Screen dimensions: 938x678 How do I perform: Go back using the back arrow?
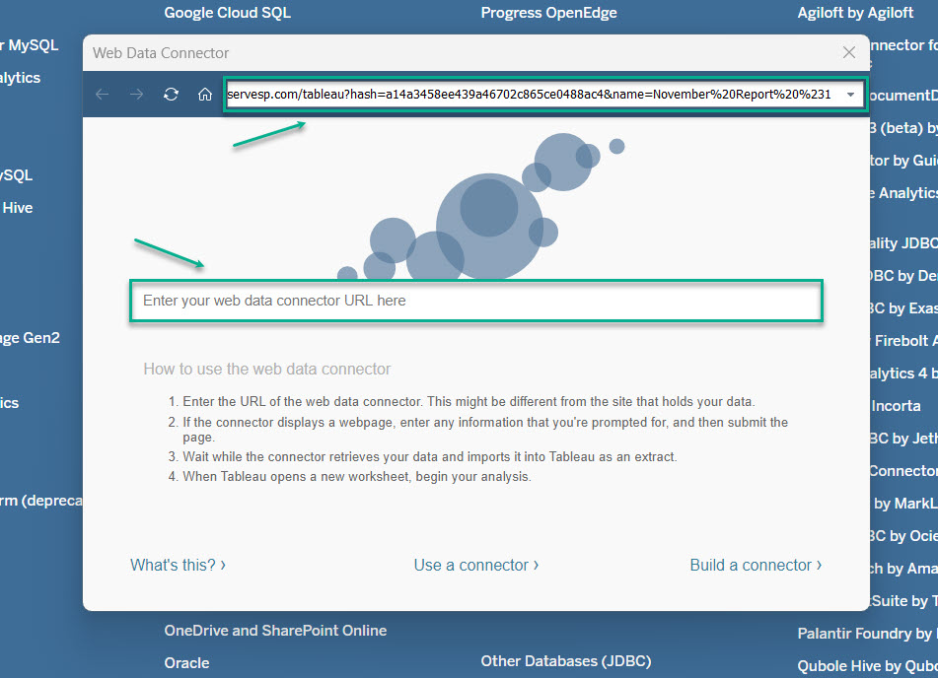click(x=103, y=94)
